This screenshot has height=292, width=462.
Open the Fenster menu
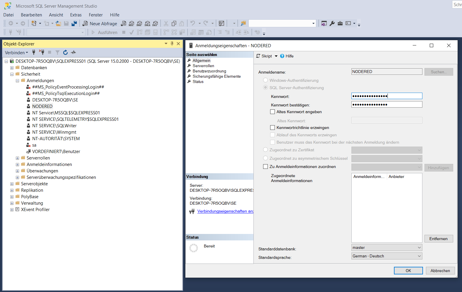[96, 15]
